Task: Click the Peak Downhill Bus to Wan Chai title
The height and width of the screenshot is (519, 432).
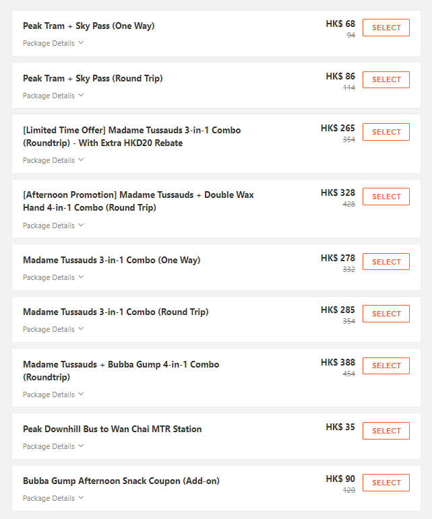Action: 112,429
